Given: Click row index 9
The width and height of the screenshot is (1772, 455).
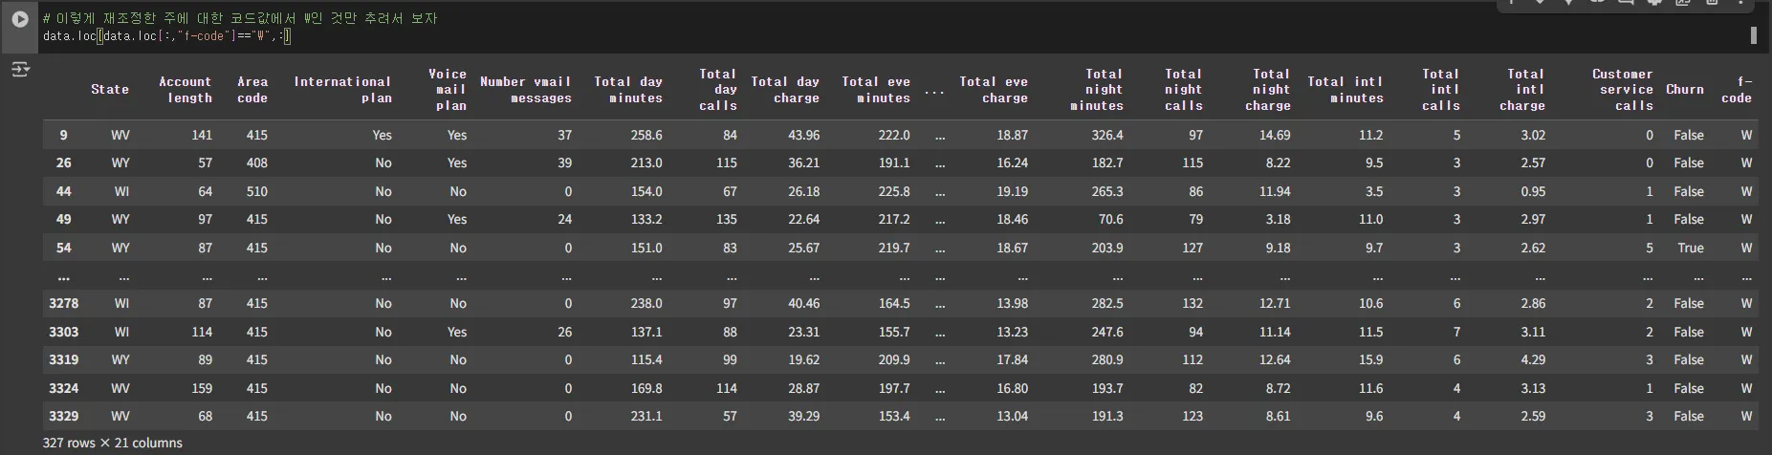Looking at the screenshot, I should (x=63, y=135).
